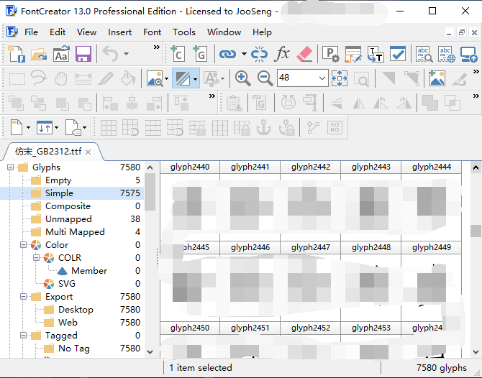Image resolution: width=482 pixels, height=378 pixels.
Task: Click the Zoom Out magnifier icon
Action: [265, 78]
